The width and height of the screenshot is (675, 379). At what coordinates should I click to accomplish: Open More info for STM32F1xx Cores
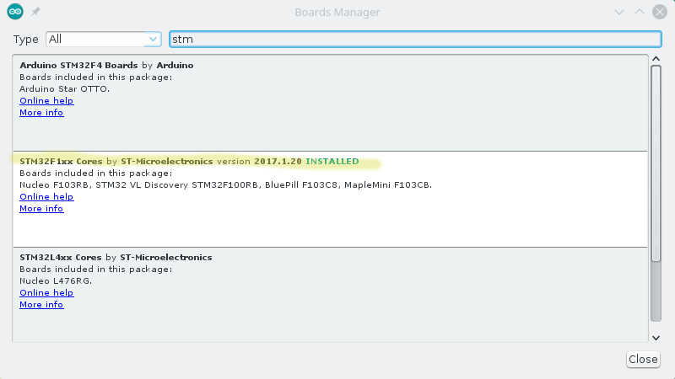(x=41, y=209)
